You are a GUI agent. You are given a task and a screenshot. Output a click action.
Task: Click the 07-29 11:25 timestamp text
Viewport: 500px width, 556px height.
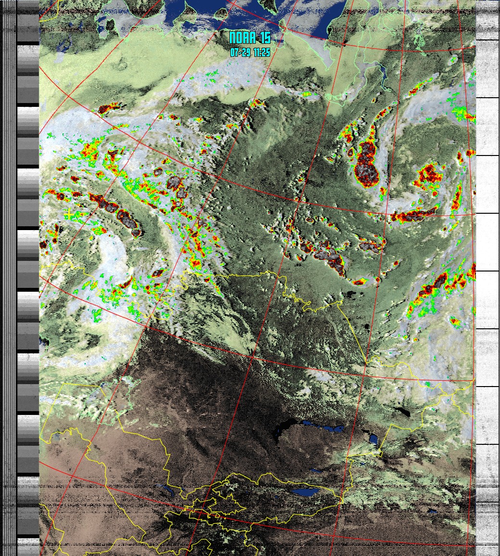pos(250,52)
